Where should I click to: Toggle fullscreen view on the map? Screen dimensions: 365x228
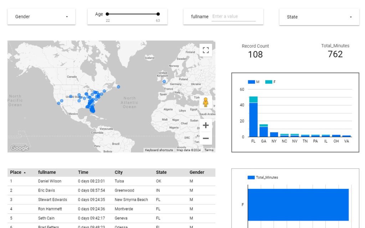tap(206, 50)
